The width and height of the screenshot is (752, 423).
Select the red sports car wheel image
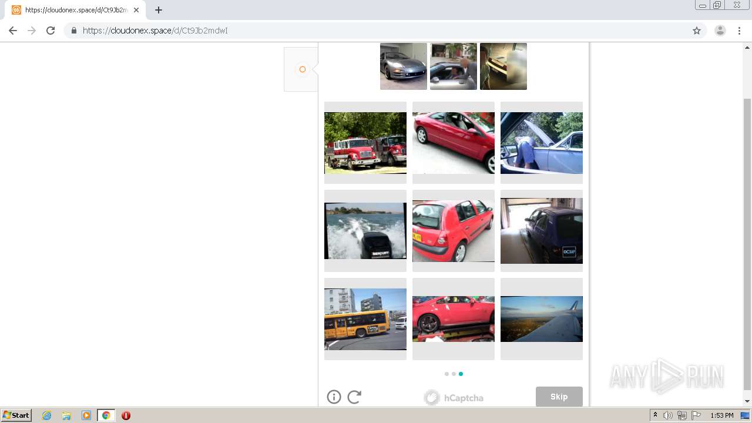click(x=454, y=319)
